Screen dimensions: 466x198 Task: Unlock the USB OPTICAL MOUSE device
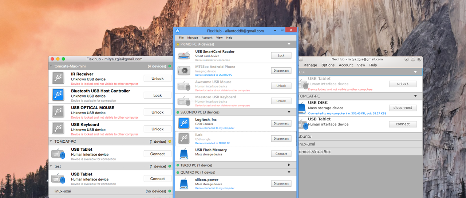click(157, 112)
